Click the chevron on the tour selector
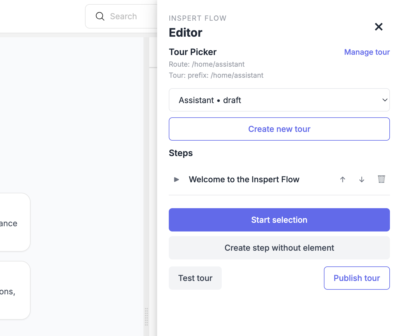 tap(385, 100)
